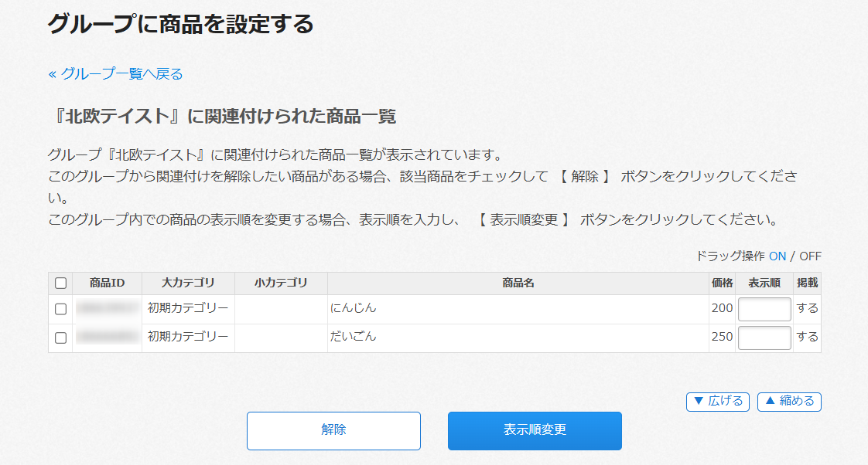Click the price 250 cell
The image size is (868, 465).
pyautogui.click(x=722, y=338)
